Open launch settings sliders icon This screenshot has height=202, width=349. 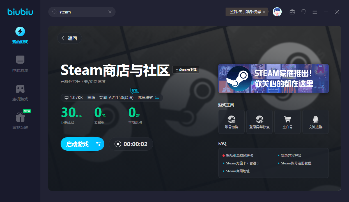click(98, 144)
